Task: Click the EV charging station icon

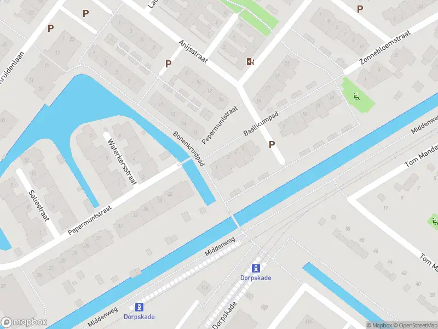Action: (x=250, y=61)
